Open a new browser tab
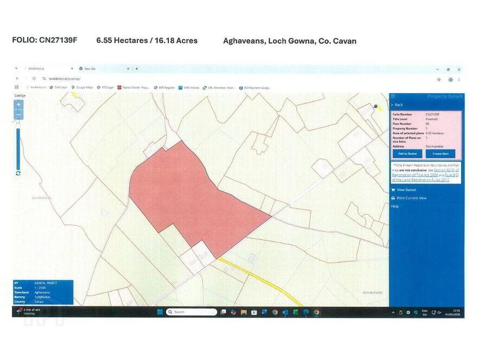The height and width of the screenshot is (350, 478). click(136, 69)
